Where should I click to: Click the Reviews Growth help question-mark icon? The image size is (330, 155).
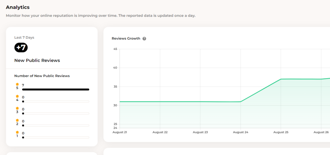[x=144, y=39]
